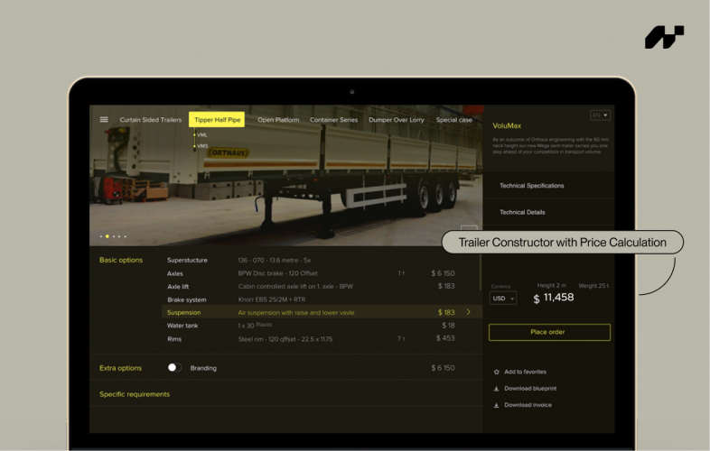Select the second highlighted carousel dot
The height and width of the screenshot is (451, 710).
tap(107, 236)
